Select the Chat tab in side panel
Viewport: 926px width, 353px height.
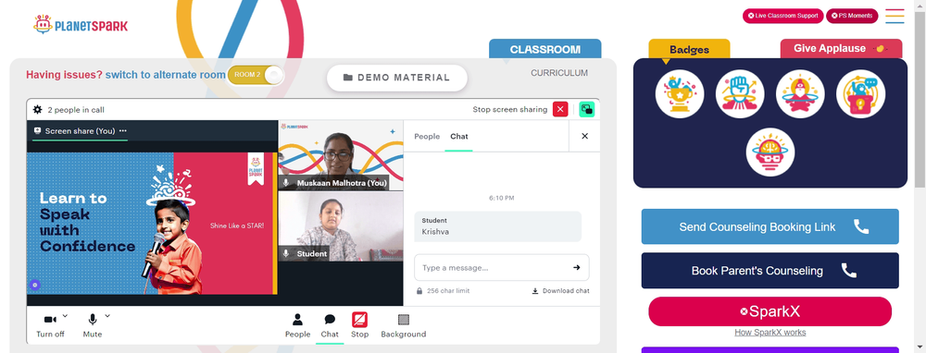(459, 136)
